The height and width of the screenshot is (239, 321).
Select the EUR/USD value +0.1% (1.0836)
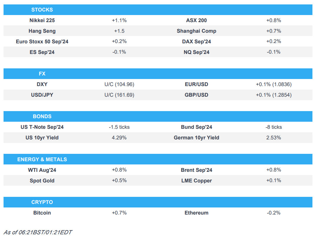click(x=273, y=84)
